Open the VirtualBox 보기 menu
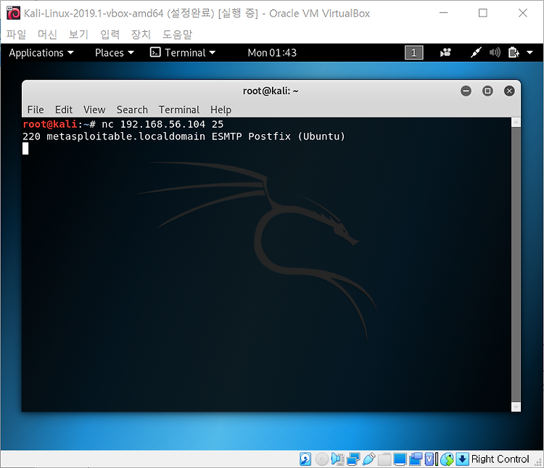This screenshot has width=544, height=468. pyautogui.click(x=79, y=34)
